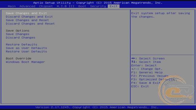The width and height of the screenshot is (196, 110).
Task: Choose Save Changes and Exit
Action: pos(26,13)
